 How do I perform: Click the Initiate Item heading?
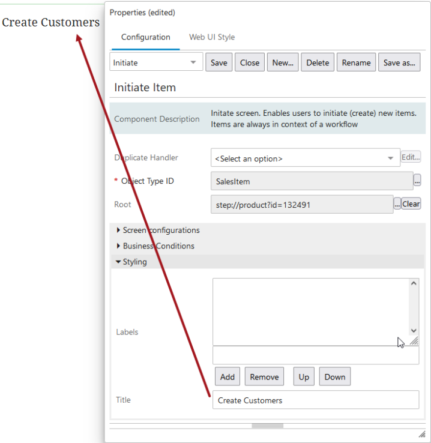click(145, 87)
